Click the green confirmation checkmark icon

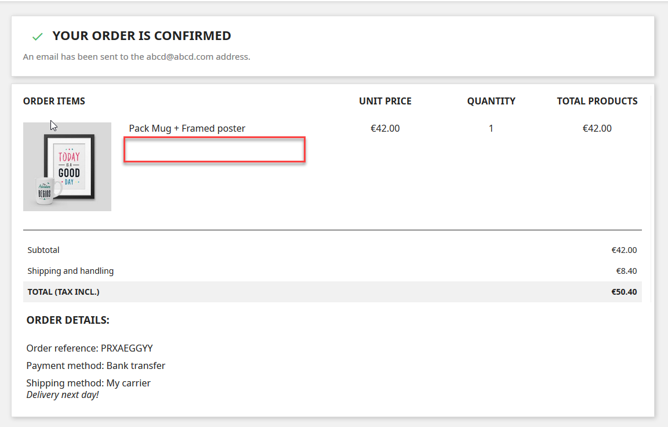tap(37, 35)
